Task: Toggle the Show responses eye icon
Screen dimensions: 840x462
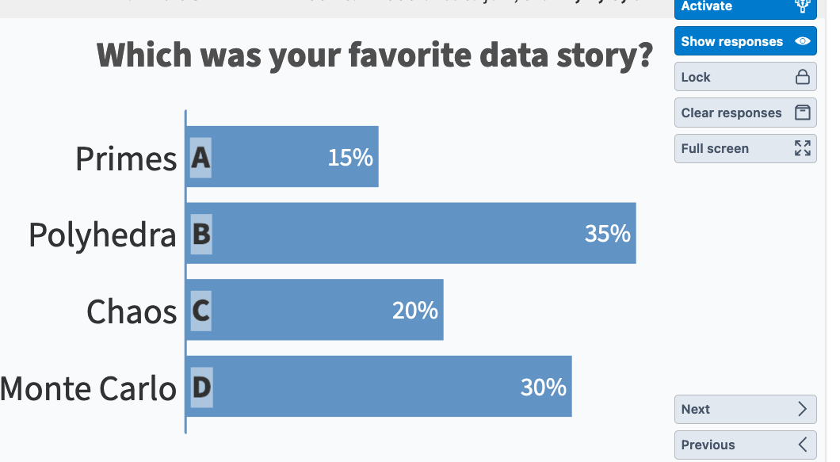Action: point(803,41)
